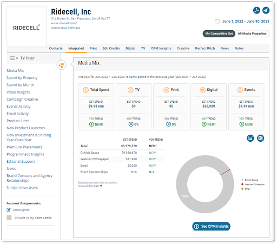Click the Ridecell company logo

[27, 27]
